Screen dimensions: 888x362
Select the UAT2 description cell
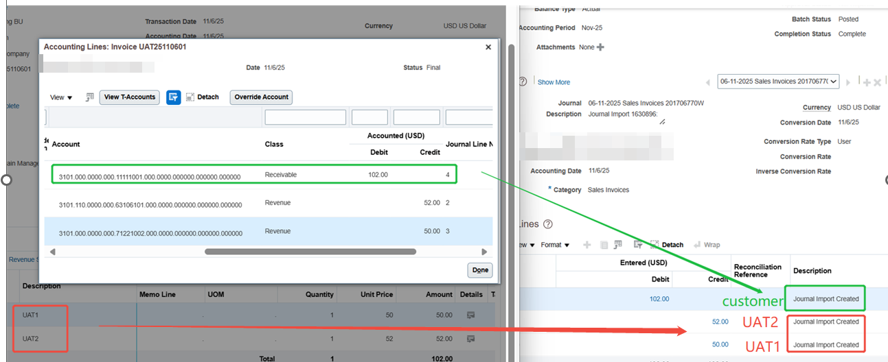[31, 339]
